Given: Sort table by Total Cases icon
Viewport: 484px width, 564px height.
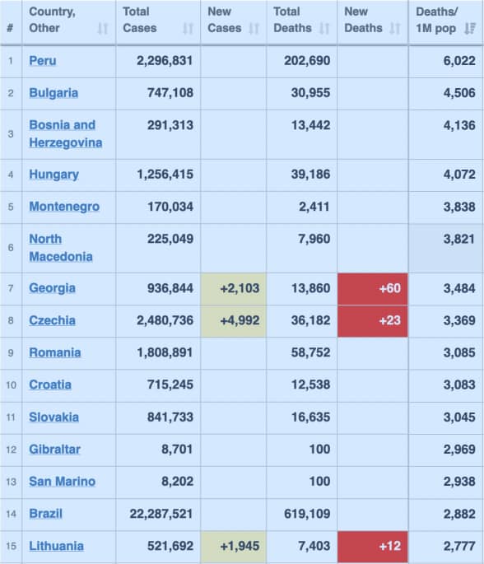Looking at the screenshot, I should 188,28.
